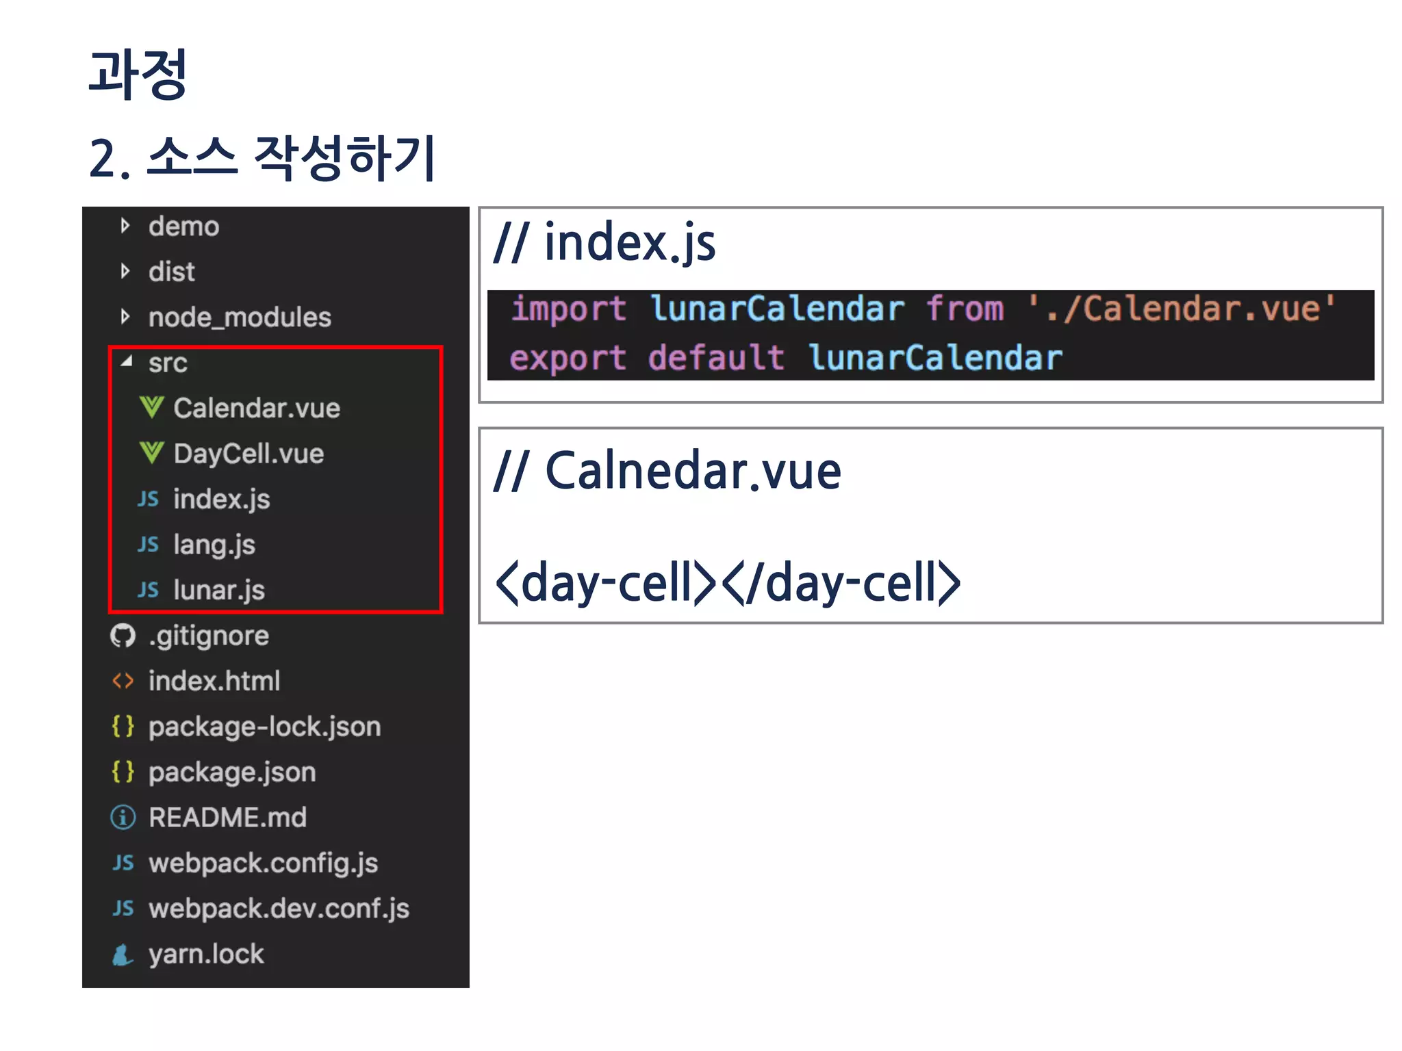This screenshot has width=1402, height=1051.
Task: Click the JS icon beside webpack.dev.conf.js
Action: (x=123, y=908)
